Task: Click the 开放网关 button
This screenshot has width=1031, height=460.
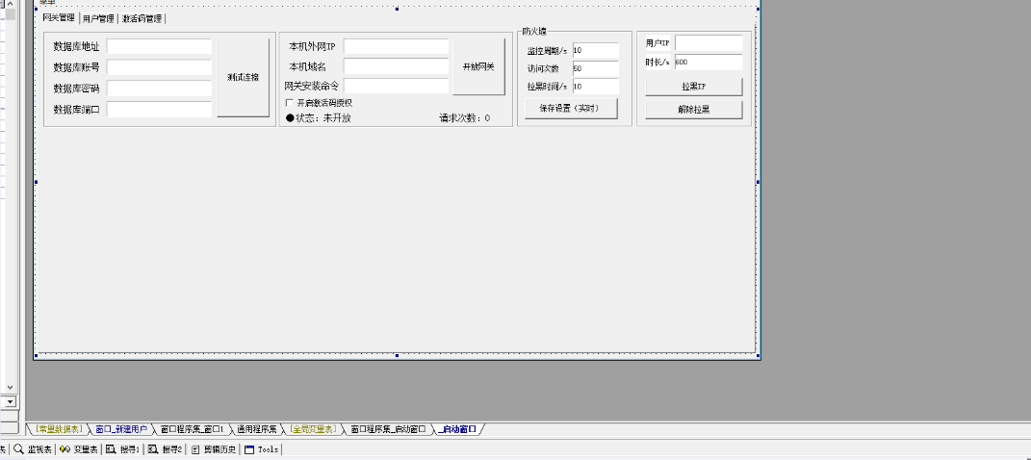Action: 478,66
